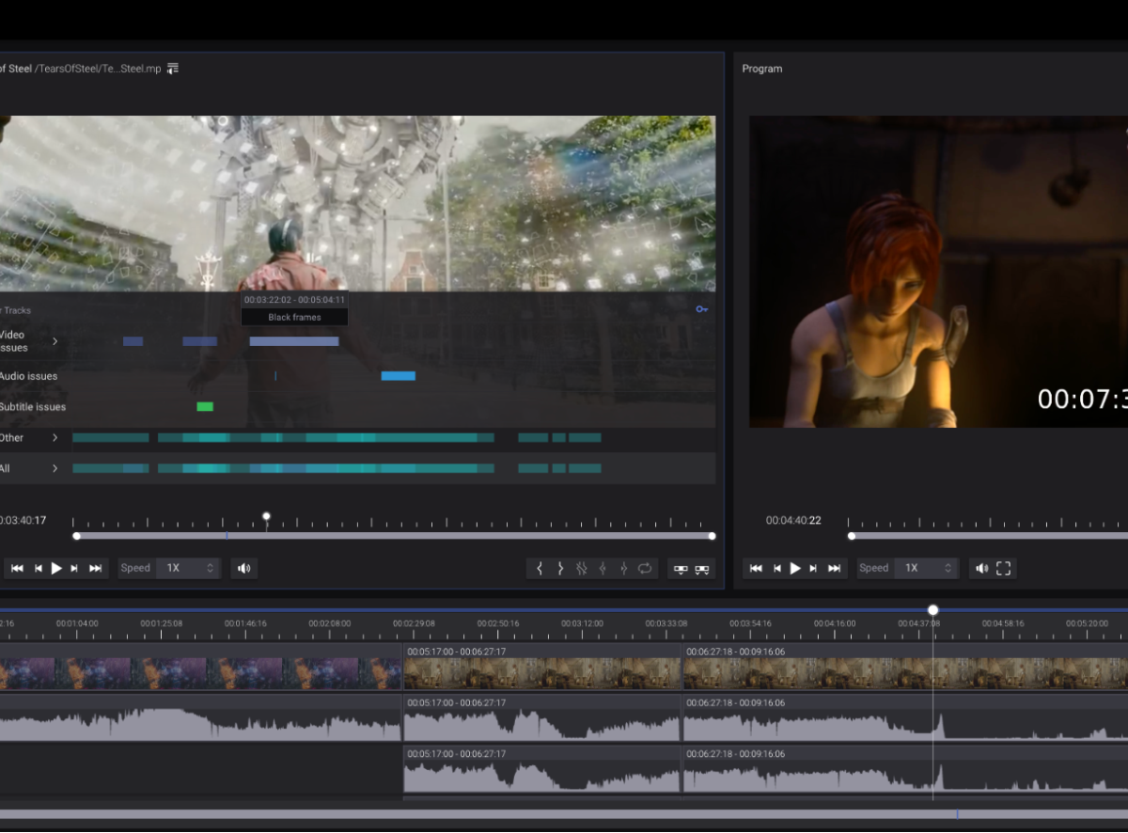Enable loop playback in the source player
Image resolution: width=1128 pixels, height=833 pixels.
(x=645, y=568)
